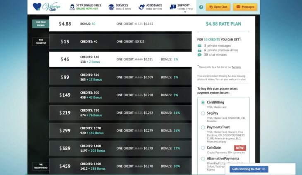Select SegPay as payment system
This screenshot has height=175, width=302.
(203, 113)
